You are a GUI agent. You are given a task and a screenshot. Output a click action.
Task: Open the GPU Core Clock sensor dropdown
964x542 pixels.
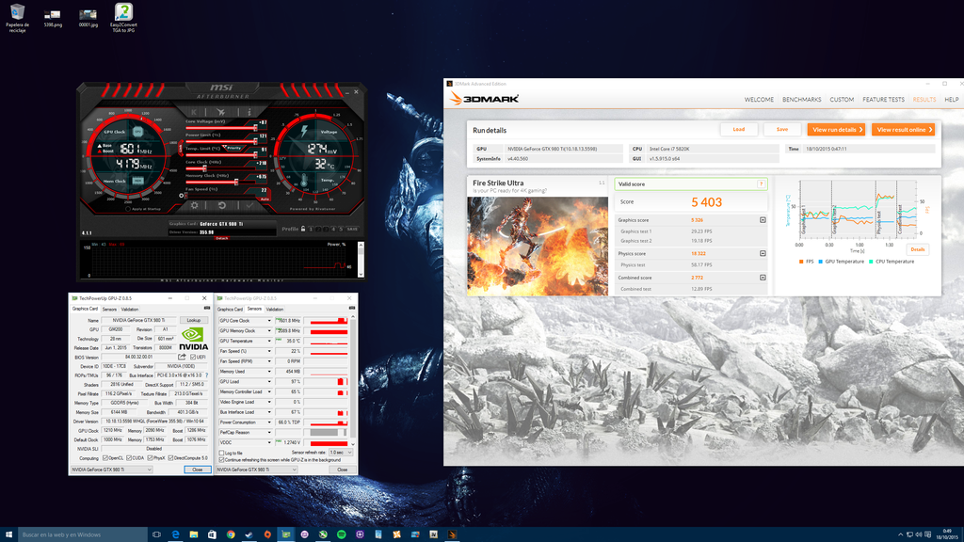tap(268, 321)
